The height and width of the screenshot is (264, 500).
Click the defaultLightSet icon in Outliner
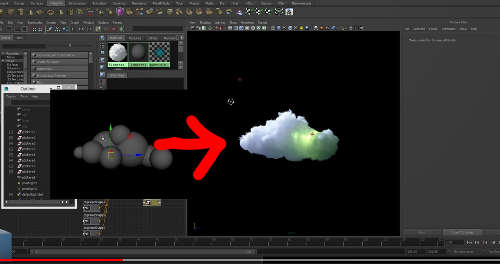click(19, 194)
